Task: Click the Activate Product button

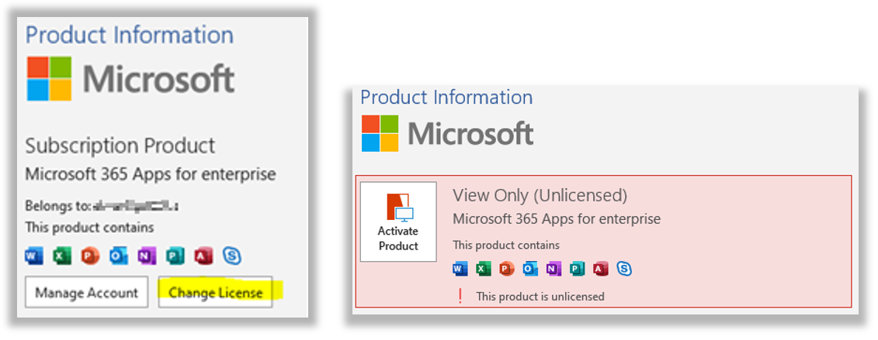Action: tap(397, 222)
